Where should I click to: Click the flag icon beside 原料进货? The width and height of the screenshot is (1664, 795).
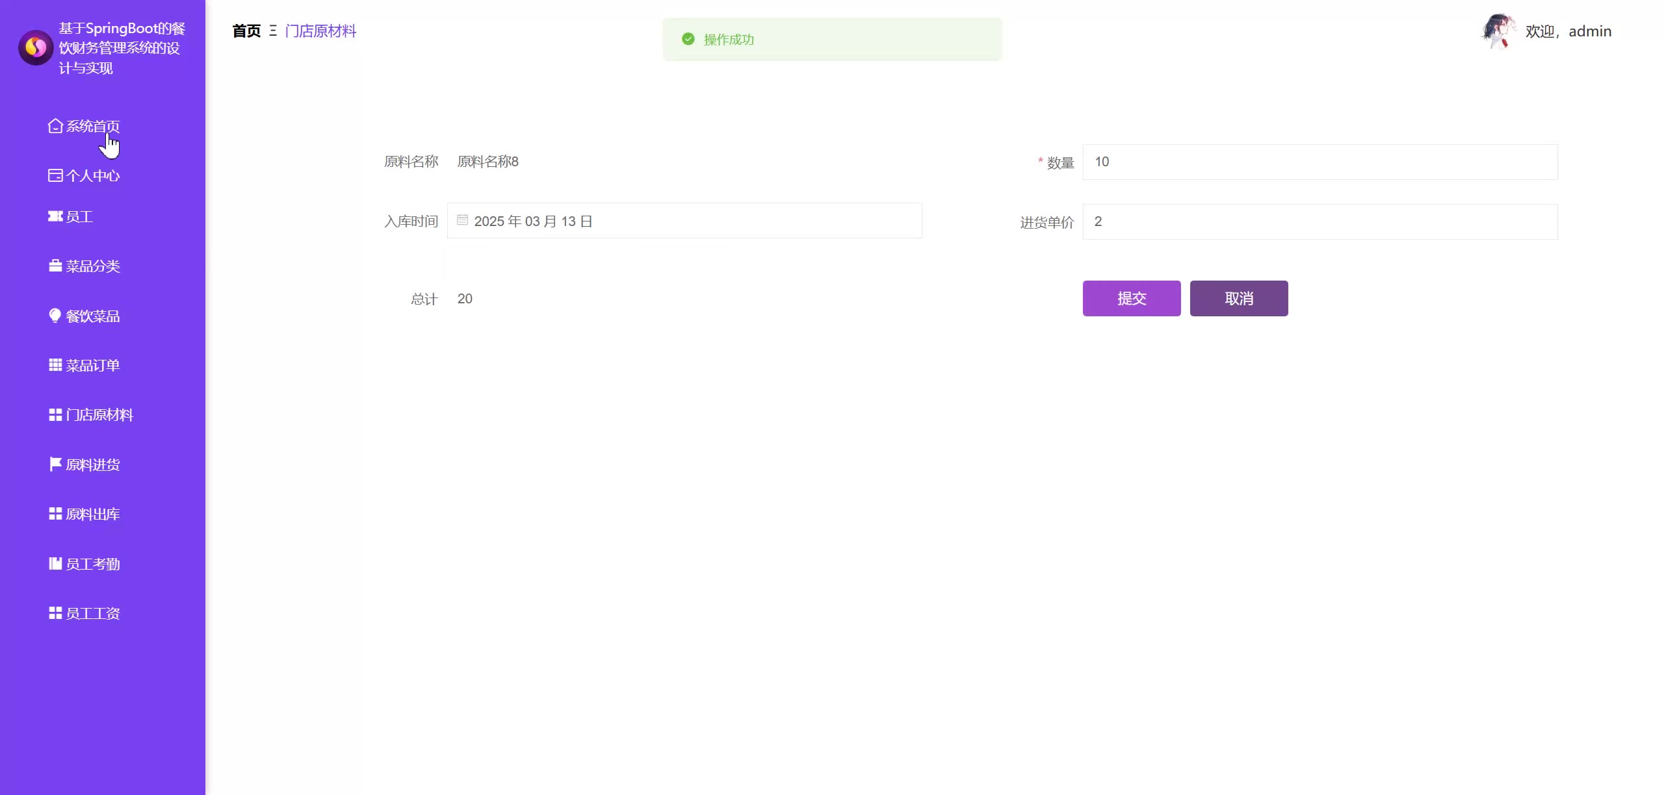tap(55, 464)
